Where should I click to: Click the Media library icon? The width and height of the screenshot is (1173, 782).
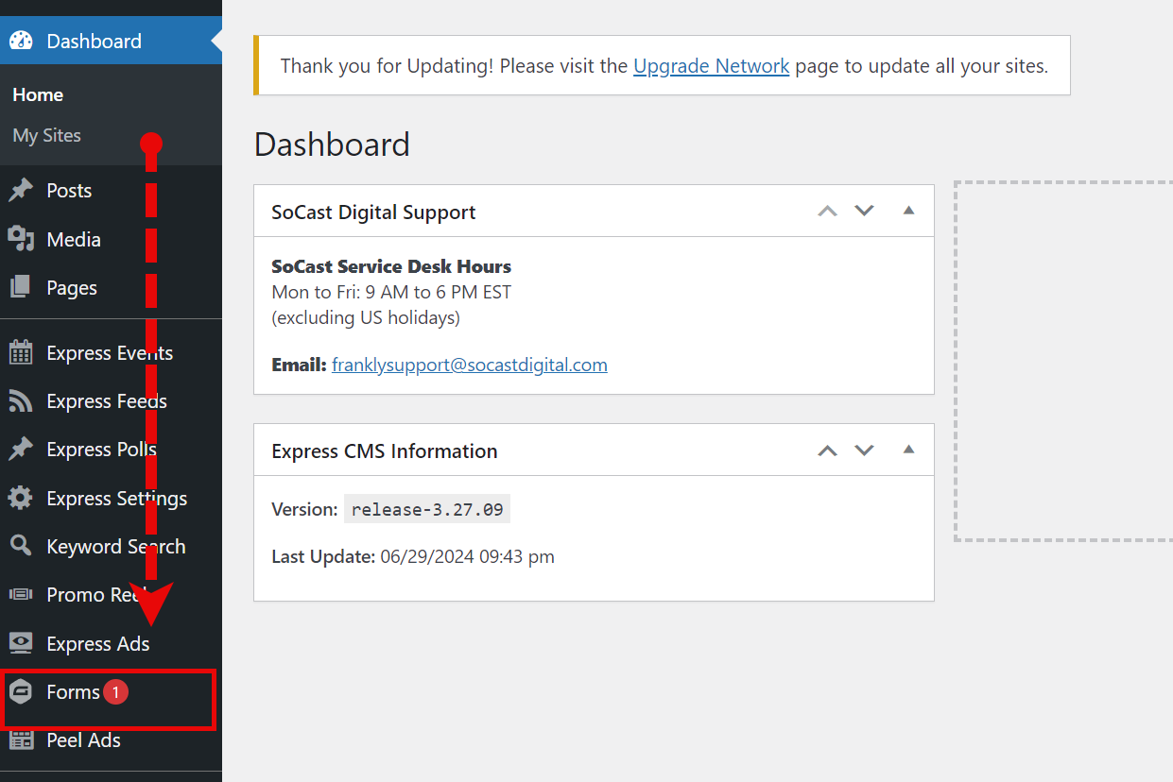click(21, 240)
